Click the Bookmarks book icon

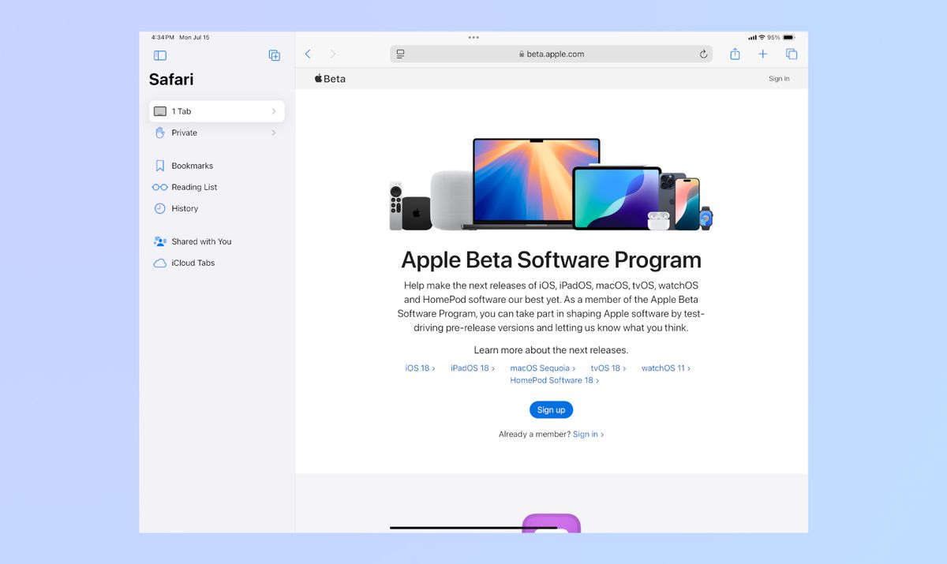(x=160, y=166)
